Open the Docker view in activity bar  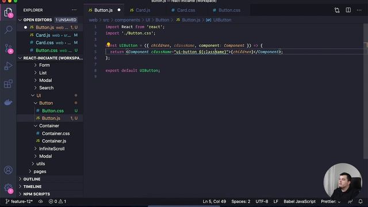pyautogui.click(x=8, y=102)
